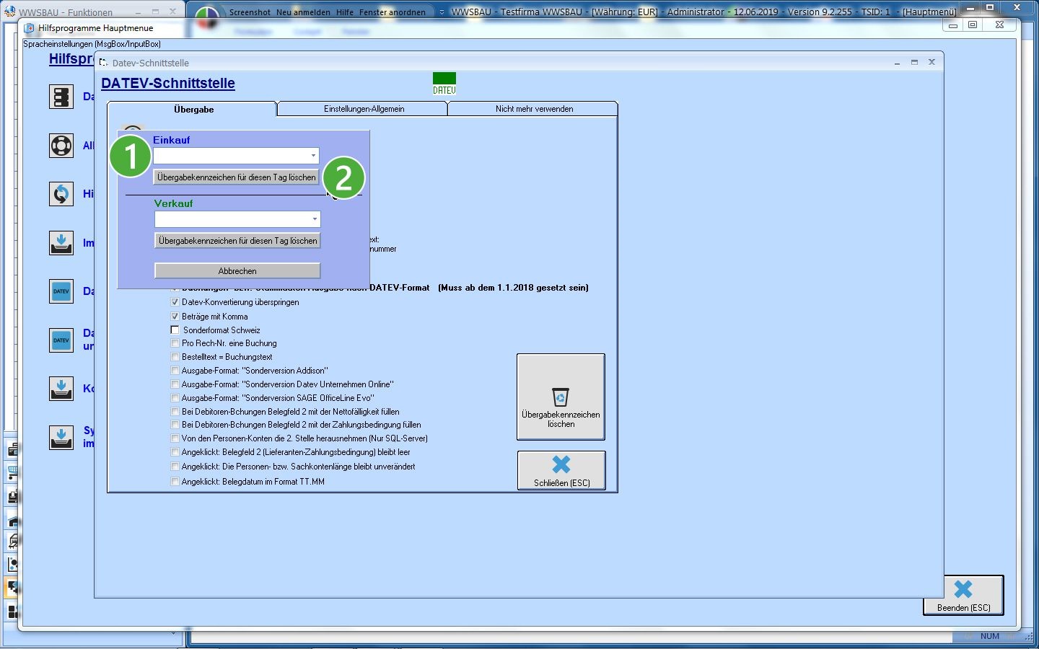Click the DATEV icon beside single-line "Da"

pos(61,291)
